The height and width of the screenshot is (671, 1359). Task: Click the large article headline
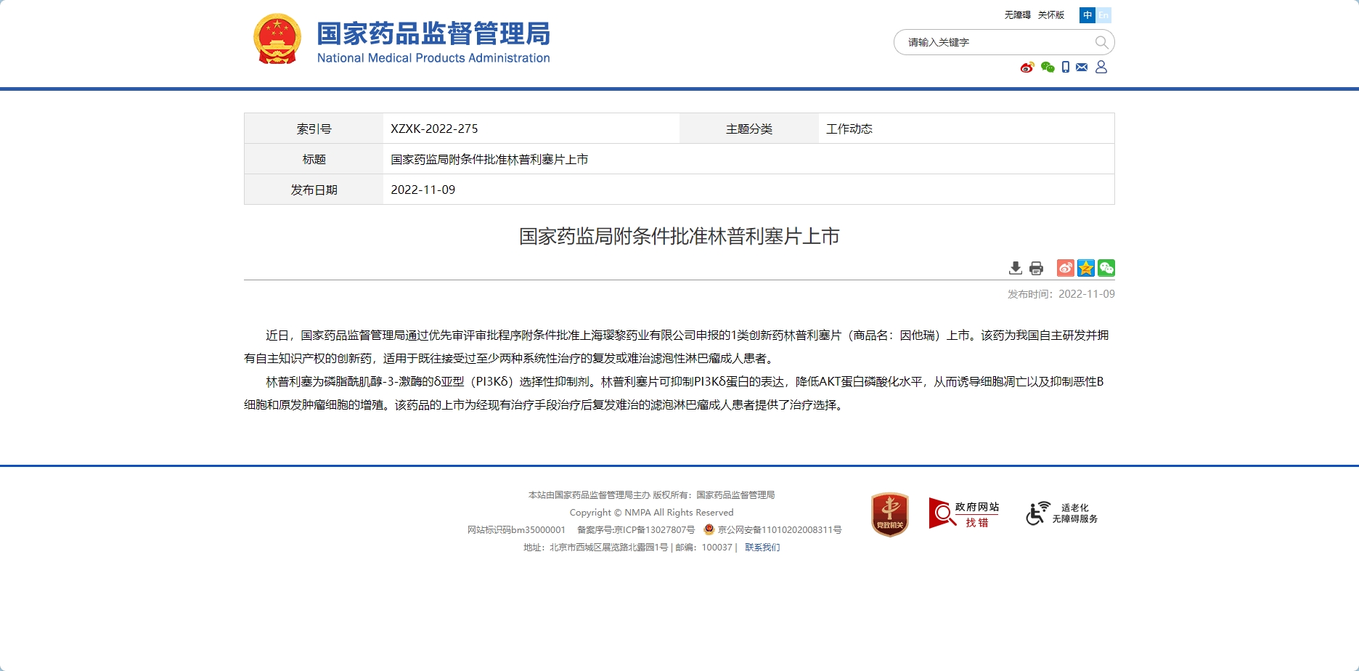[x=679, y=236]
